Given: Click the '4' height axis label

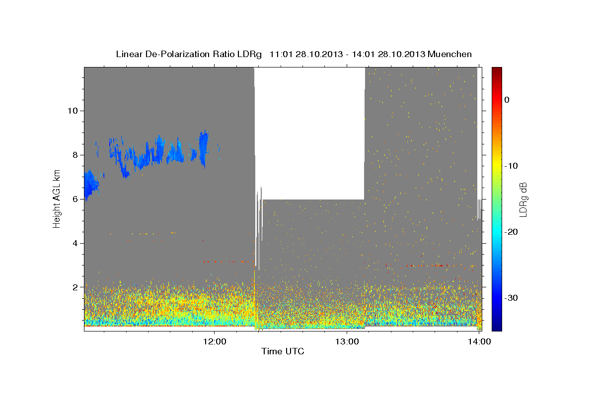Looking at the screenshot, I should pos(74,243).
